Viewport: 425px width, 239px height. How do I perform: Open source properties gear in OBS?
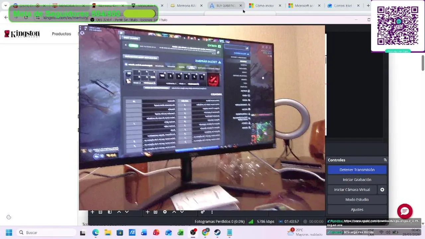165,212
